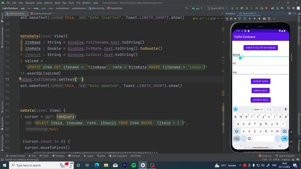Open the Tools menu
The height and width of the screenshot is (169, 301).
click(71, 3)
